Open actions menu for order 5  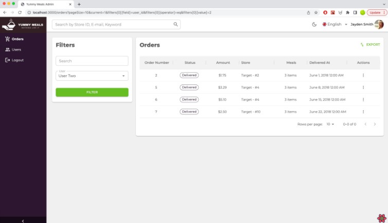(363, 88)
